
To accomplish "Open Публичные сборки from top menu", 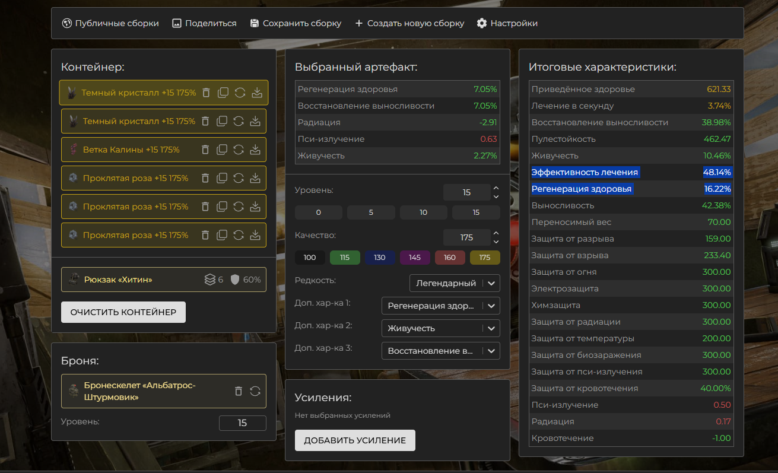I will [x=110, y=23].
